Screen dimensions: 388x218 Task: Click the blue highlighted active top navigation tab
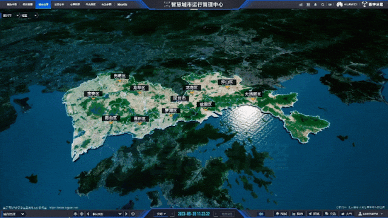pyautogui.click(x=43, y=4)
